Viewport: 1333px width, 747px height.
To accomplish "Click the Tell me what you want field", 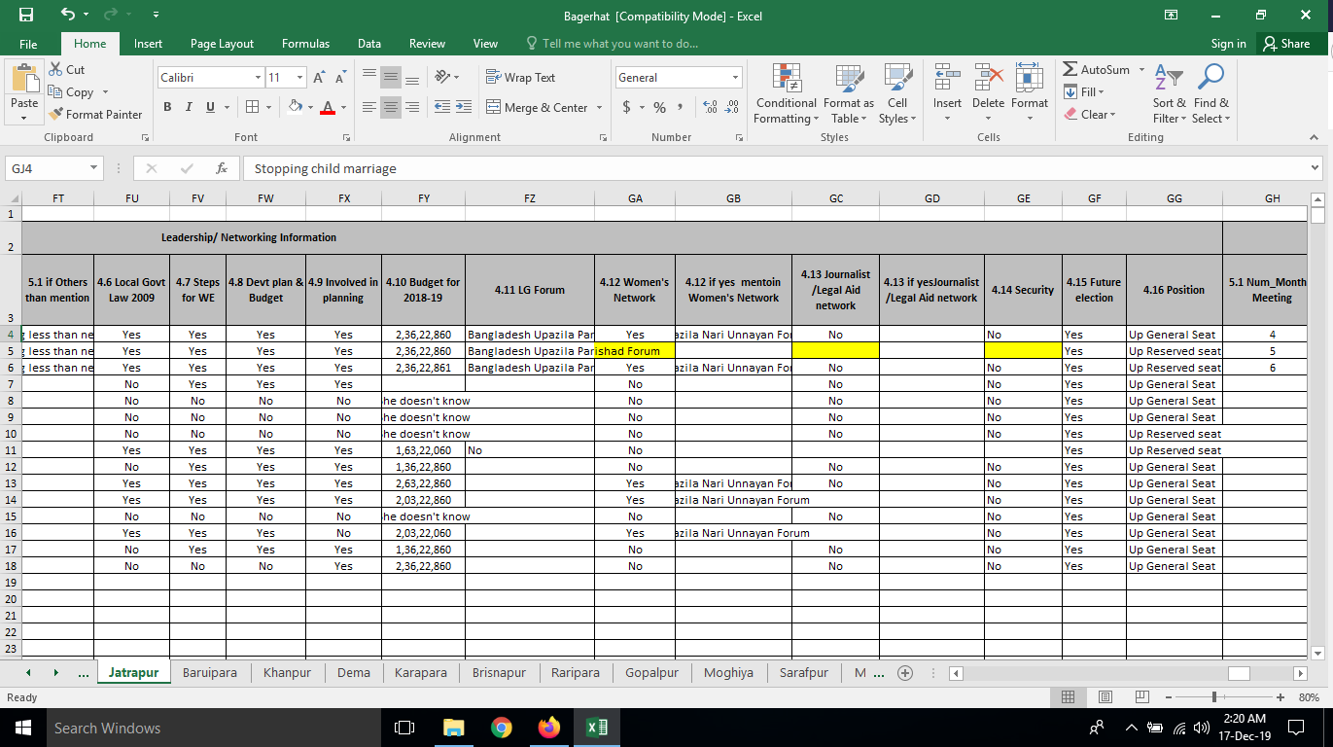I will [619, 44].
